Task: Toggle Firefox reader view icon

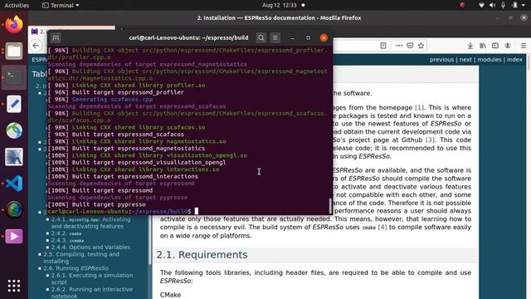Action: pyautogui.click(x=383, y=46)
